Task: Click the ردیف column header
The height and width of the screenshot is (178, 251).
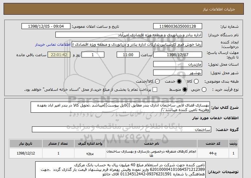Action: click(x=233, y=143)
